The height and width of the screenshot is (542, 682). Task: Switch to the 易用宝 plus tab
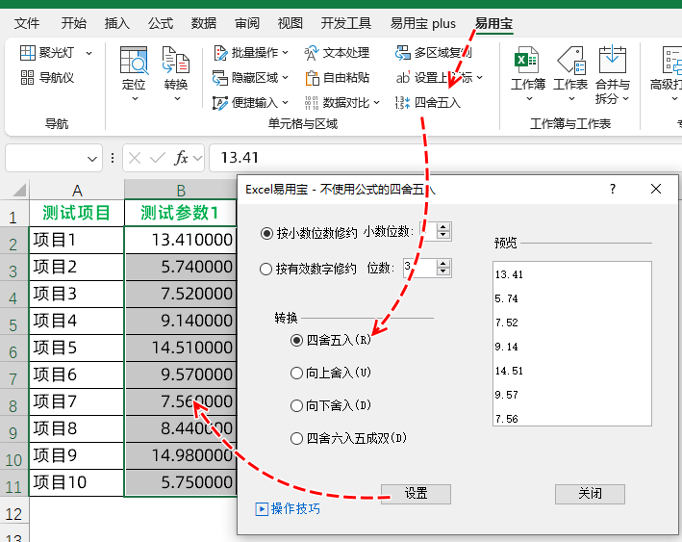[423, 23]
